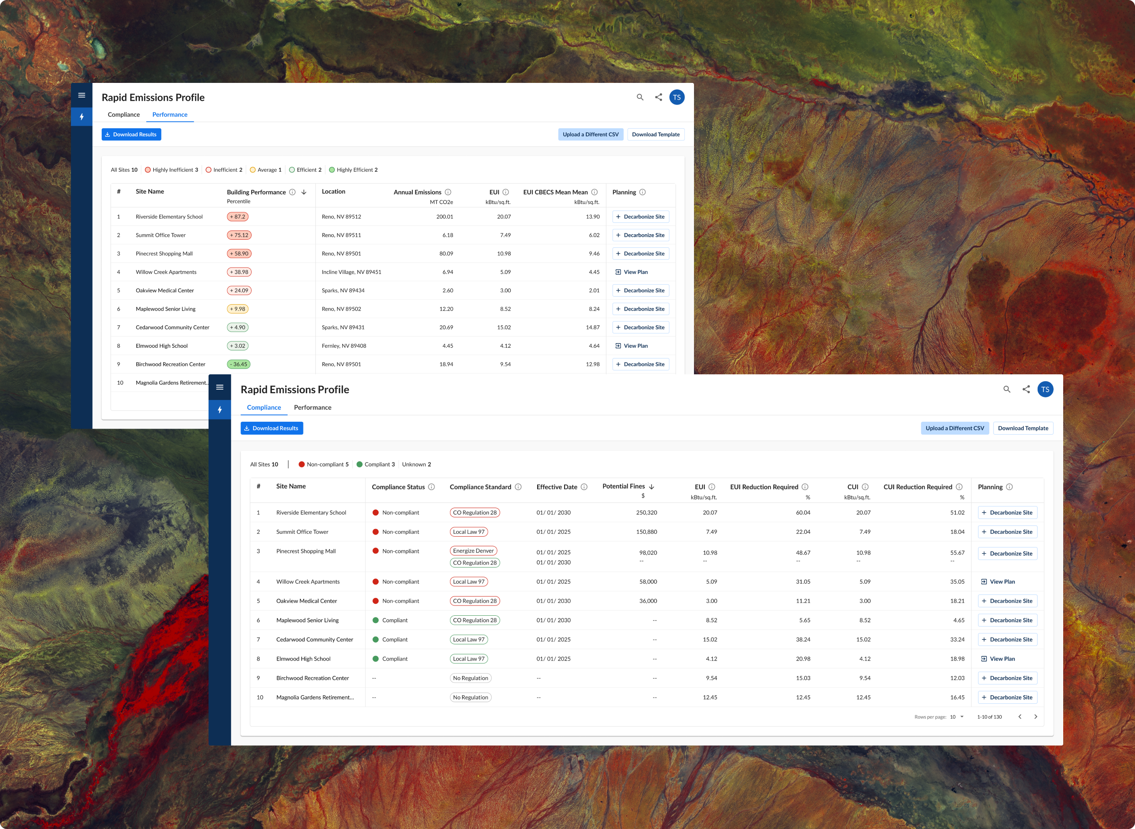Screen dimensions: 1135x829
Task: Click the Building Performance sort arrow
Action: 304,192
